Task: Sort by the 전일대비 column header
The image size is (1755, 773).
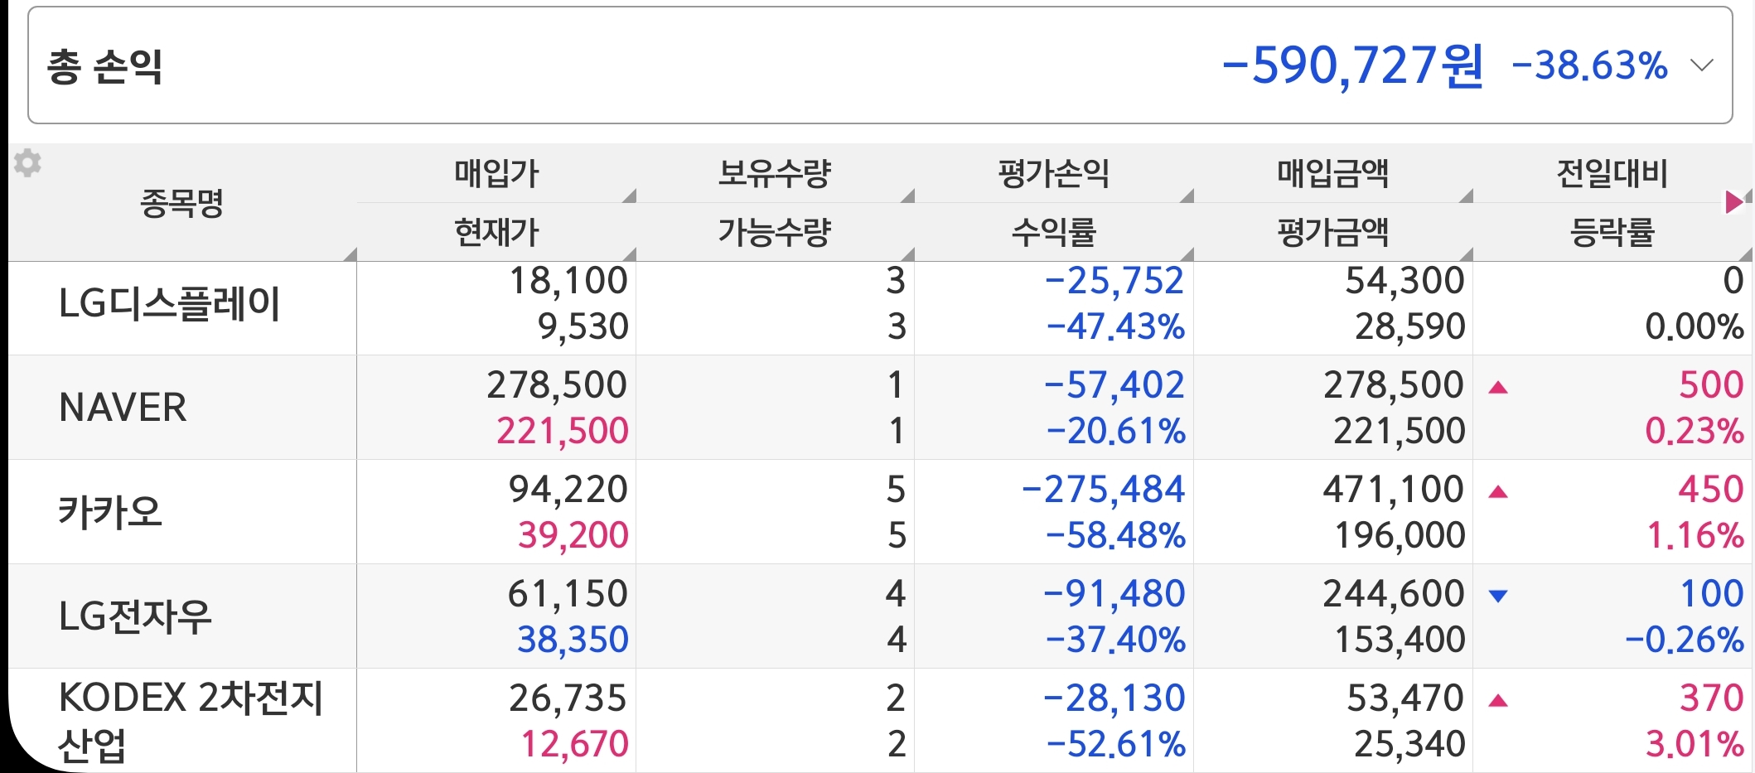Action: (x=1612, y=173)
